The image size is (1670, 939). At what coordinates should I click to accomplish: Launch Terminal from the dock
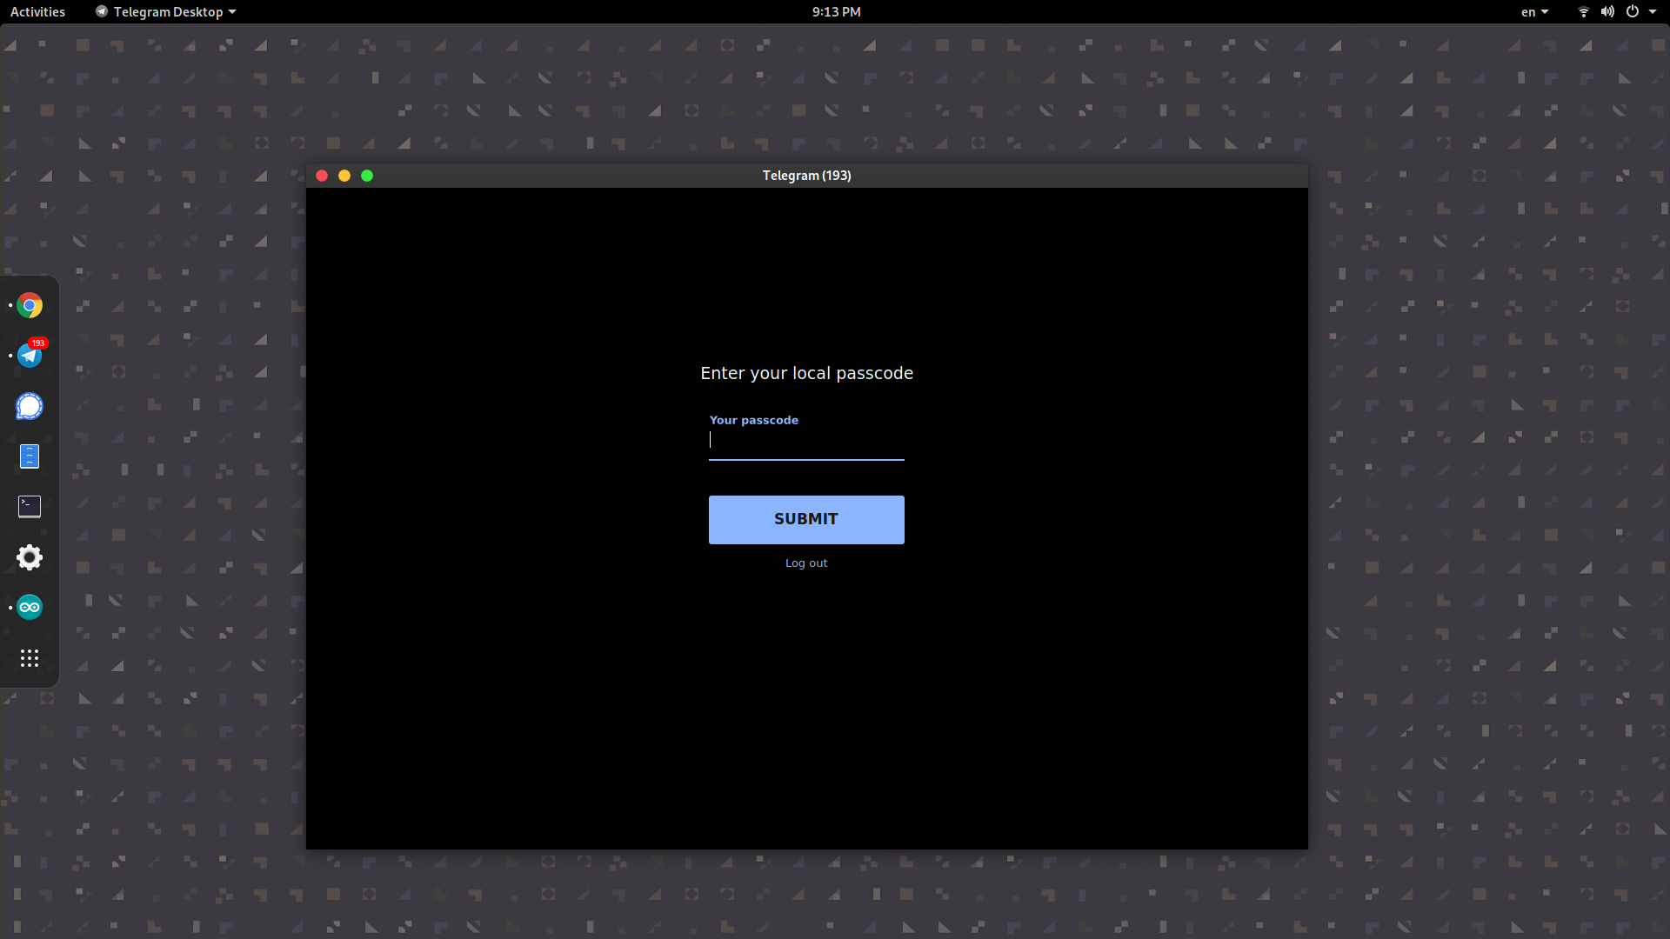(30, 507)
